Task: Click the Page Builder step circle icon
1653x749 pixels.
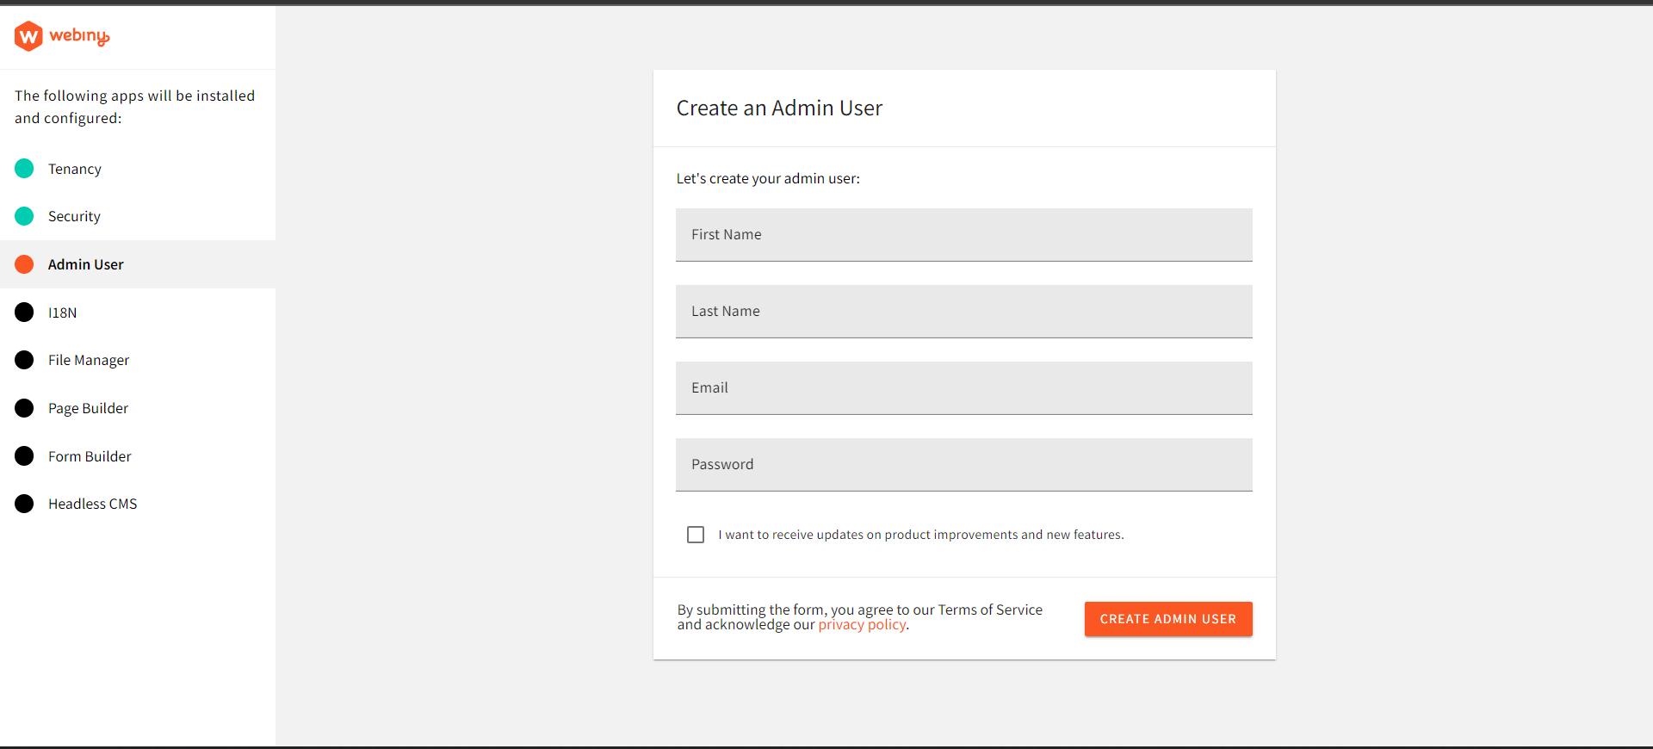Action: pyautogui.click(x=23, y=408)
